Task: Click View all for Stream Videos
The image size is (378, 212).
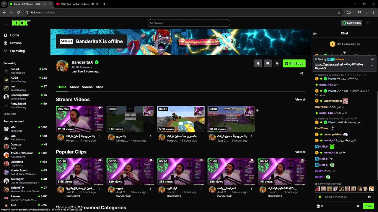Action: click(x=300, y=100)
